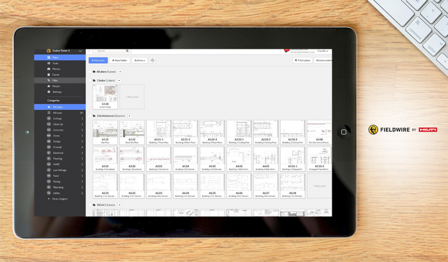Open All tasks from the Categories menu

[x=57, y=113]
